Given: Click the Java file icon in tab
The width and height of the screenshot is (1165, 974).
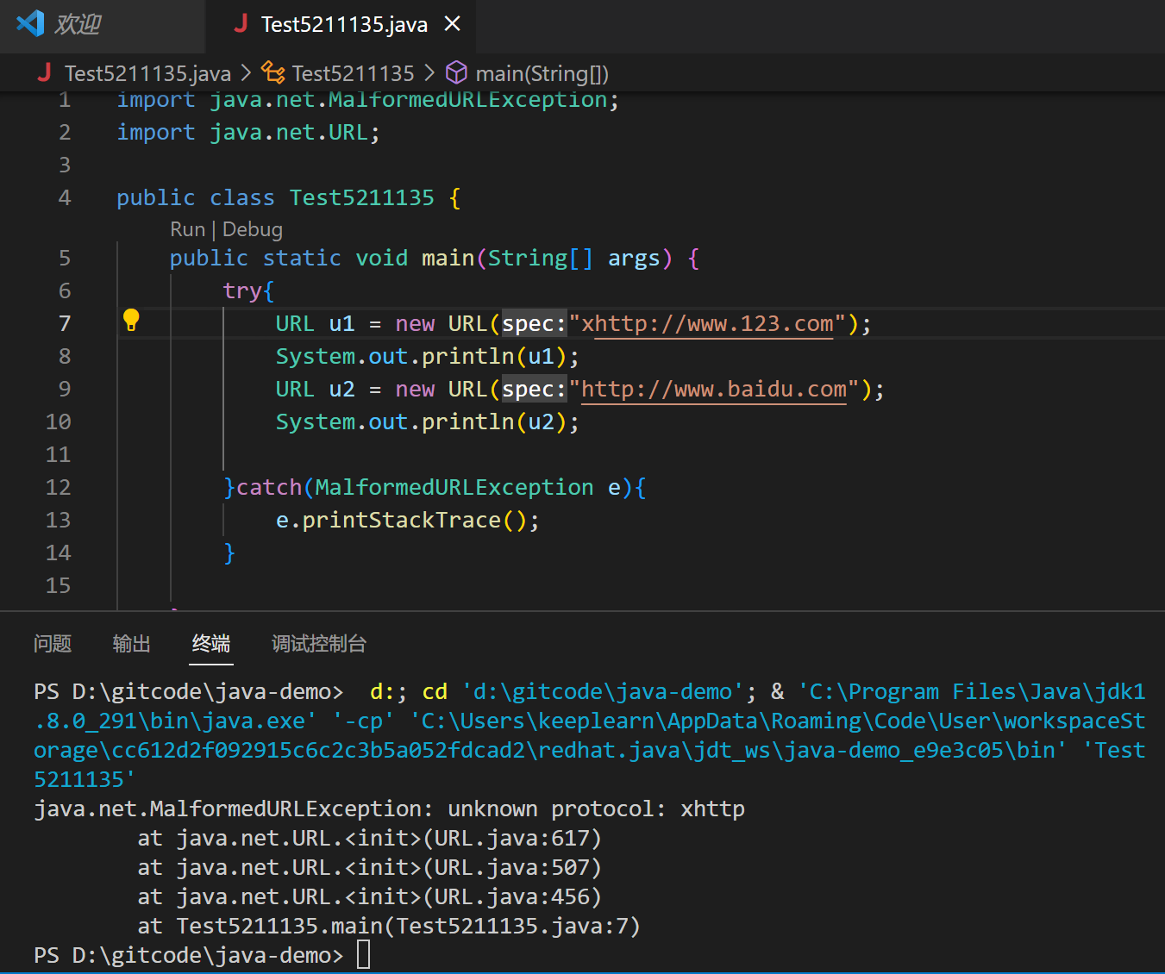Looking at the screenshot, I should [x=241, y=23].
